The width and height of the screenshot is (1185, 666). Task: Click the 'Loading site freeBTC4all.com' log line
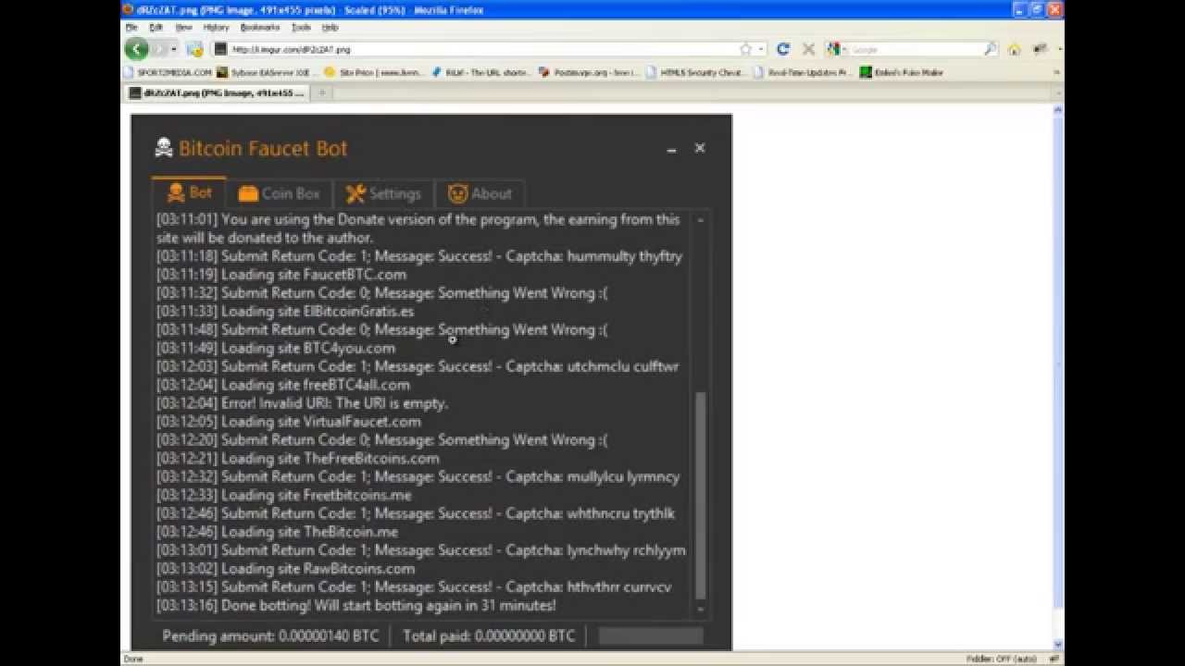pos(283,385)
